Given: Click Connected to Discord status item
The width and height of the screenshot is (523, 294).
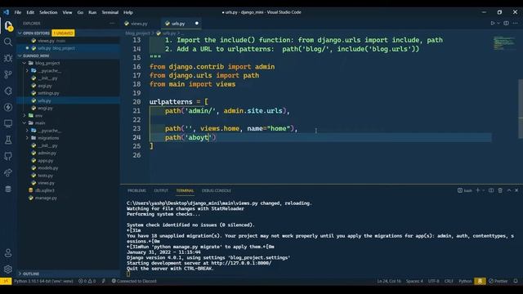Looking at the screenshot, I should (x=134, y=281).
